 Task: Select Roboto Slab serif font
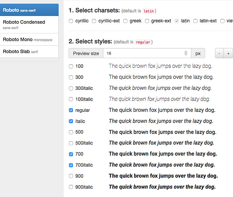pyautogui.click(x=29, y=52)
